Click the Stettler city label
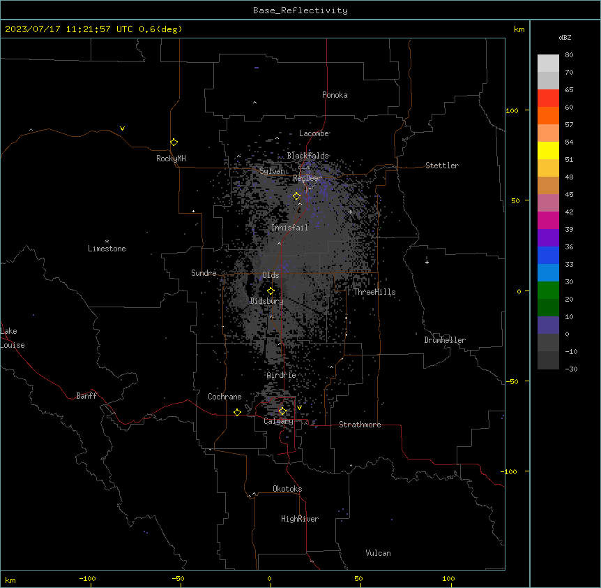 tap(442, 166)
